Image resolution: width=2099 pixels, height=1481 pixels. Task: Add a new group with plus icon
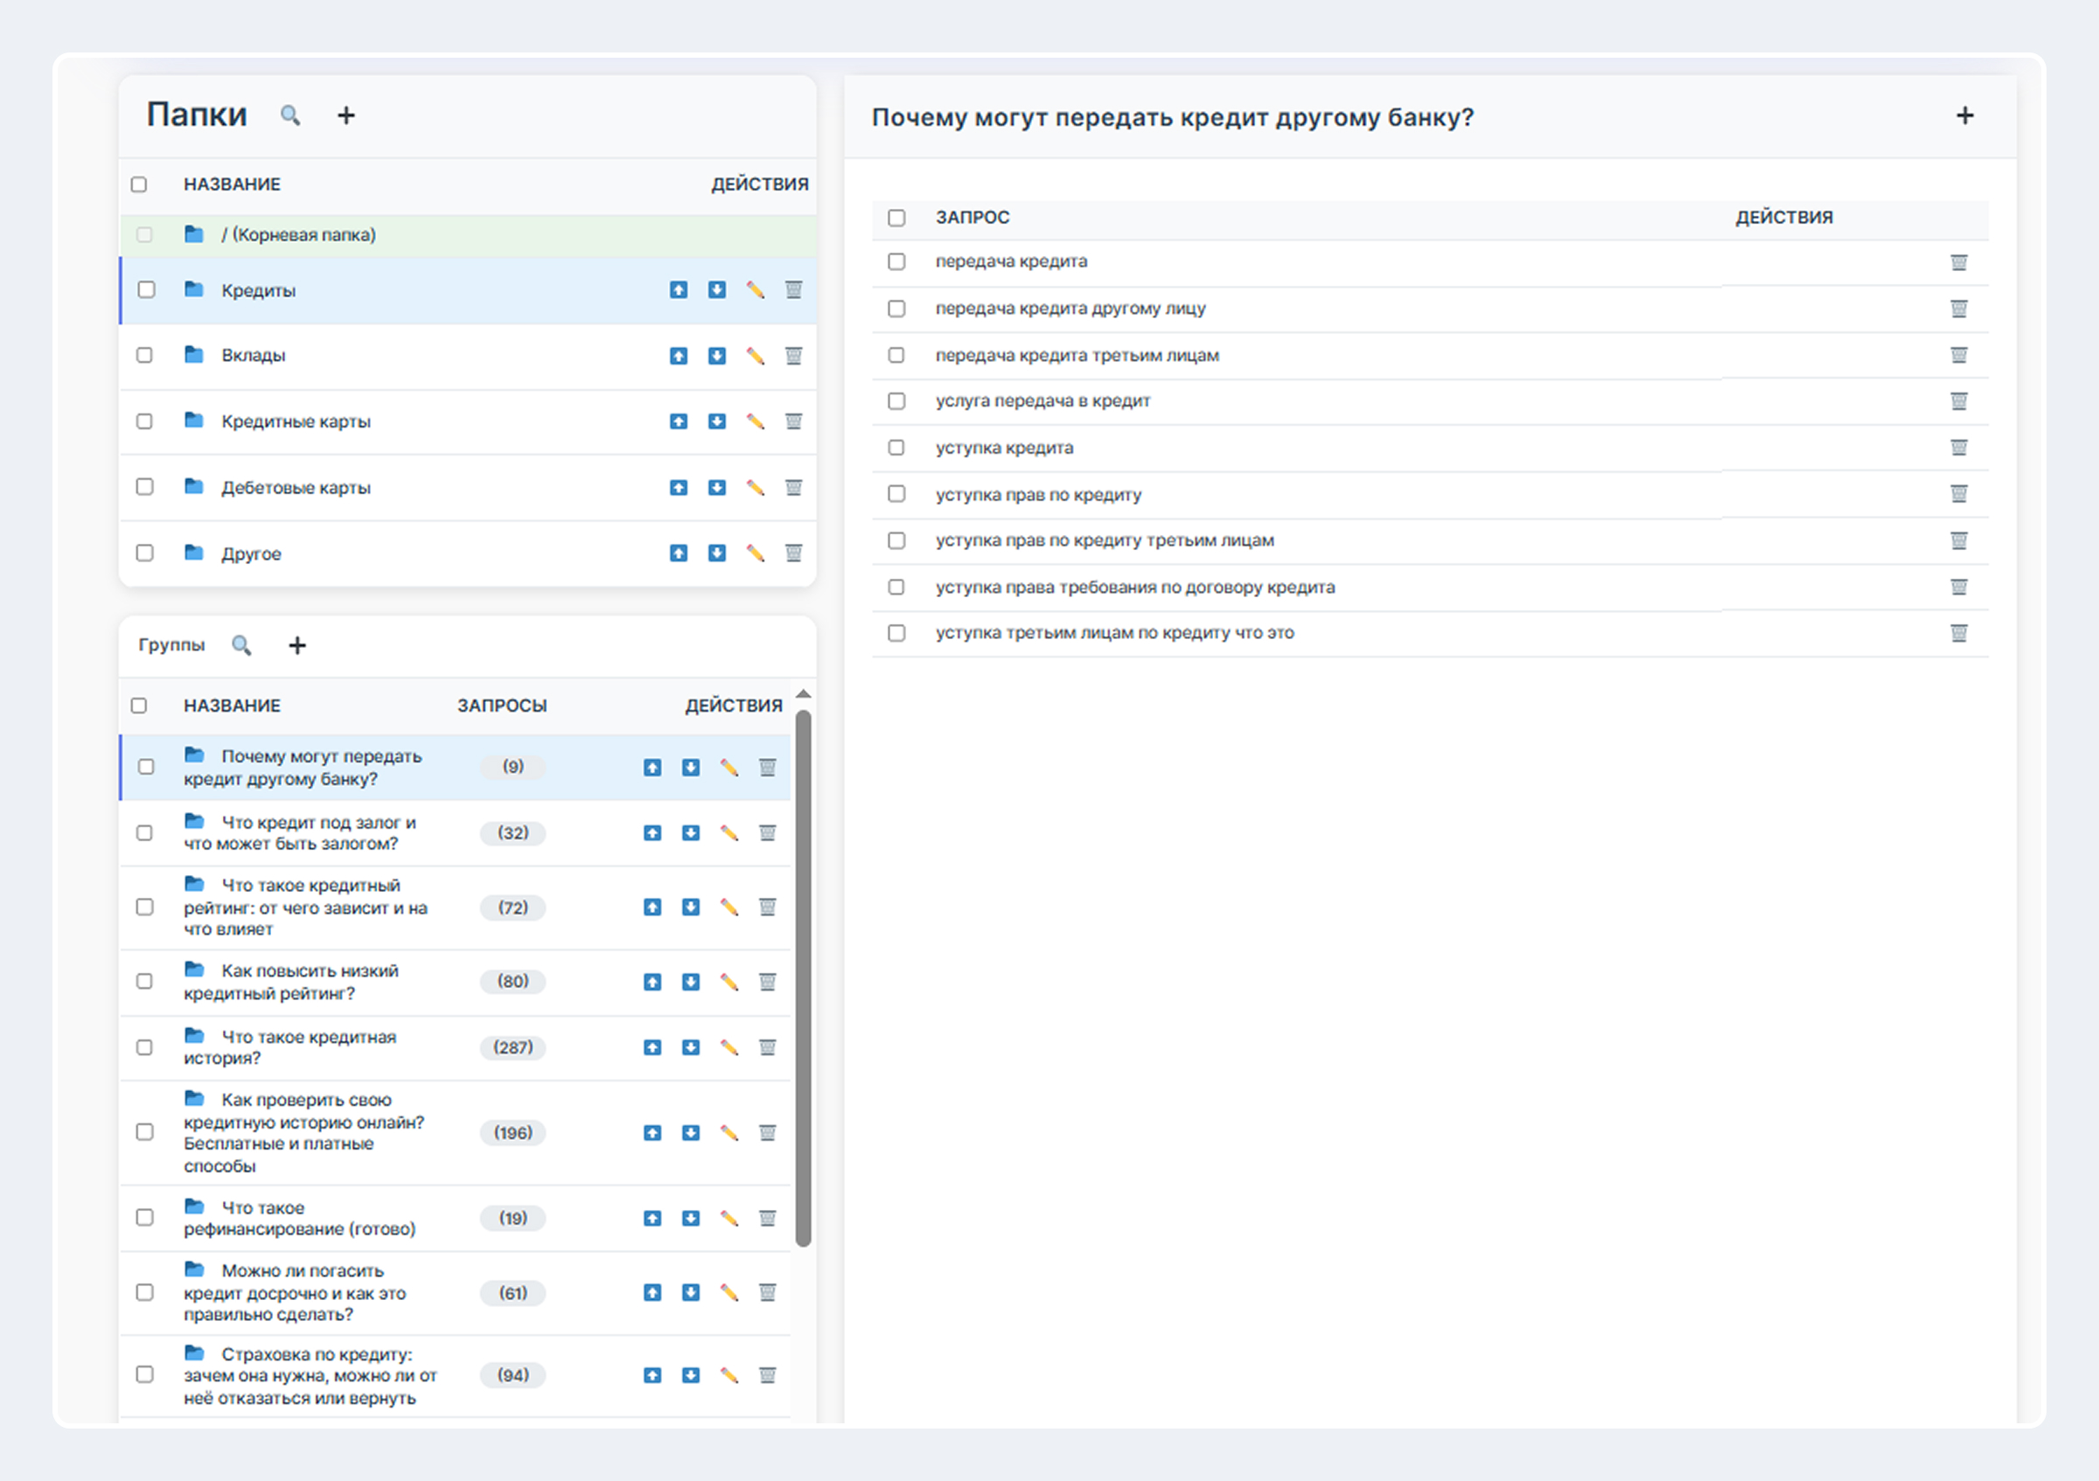click(x=297, y=645)
